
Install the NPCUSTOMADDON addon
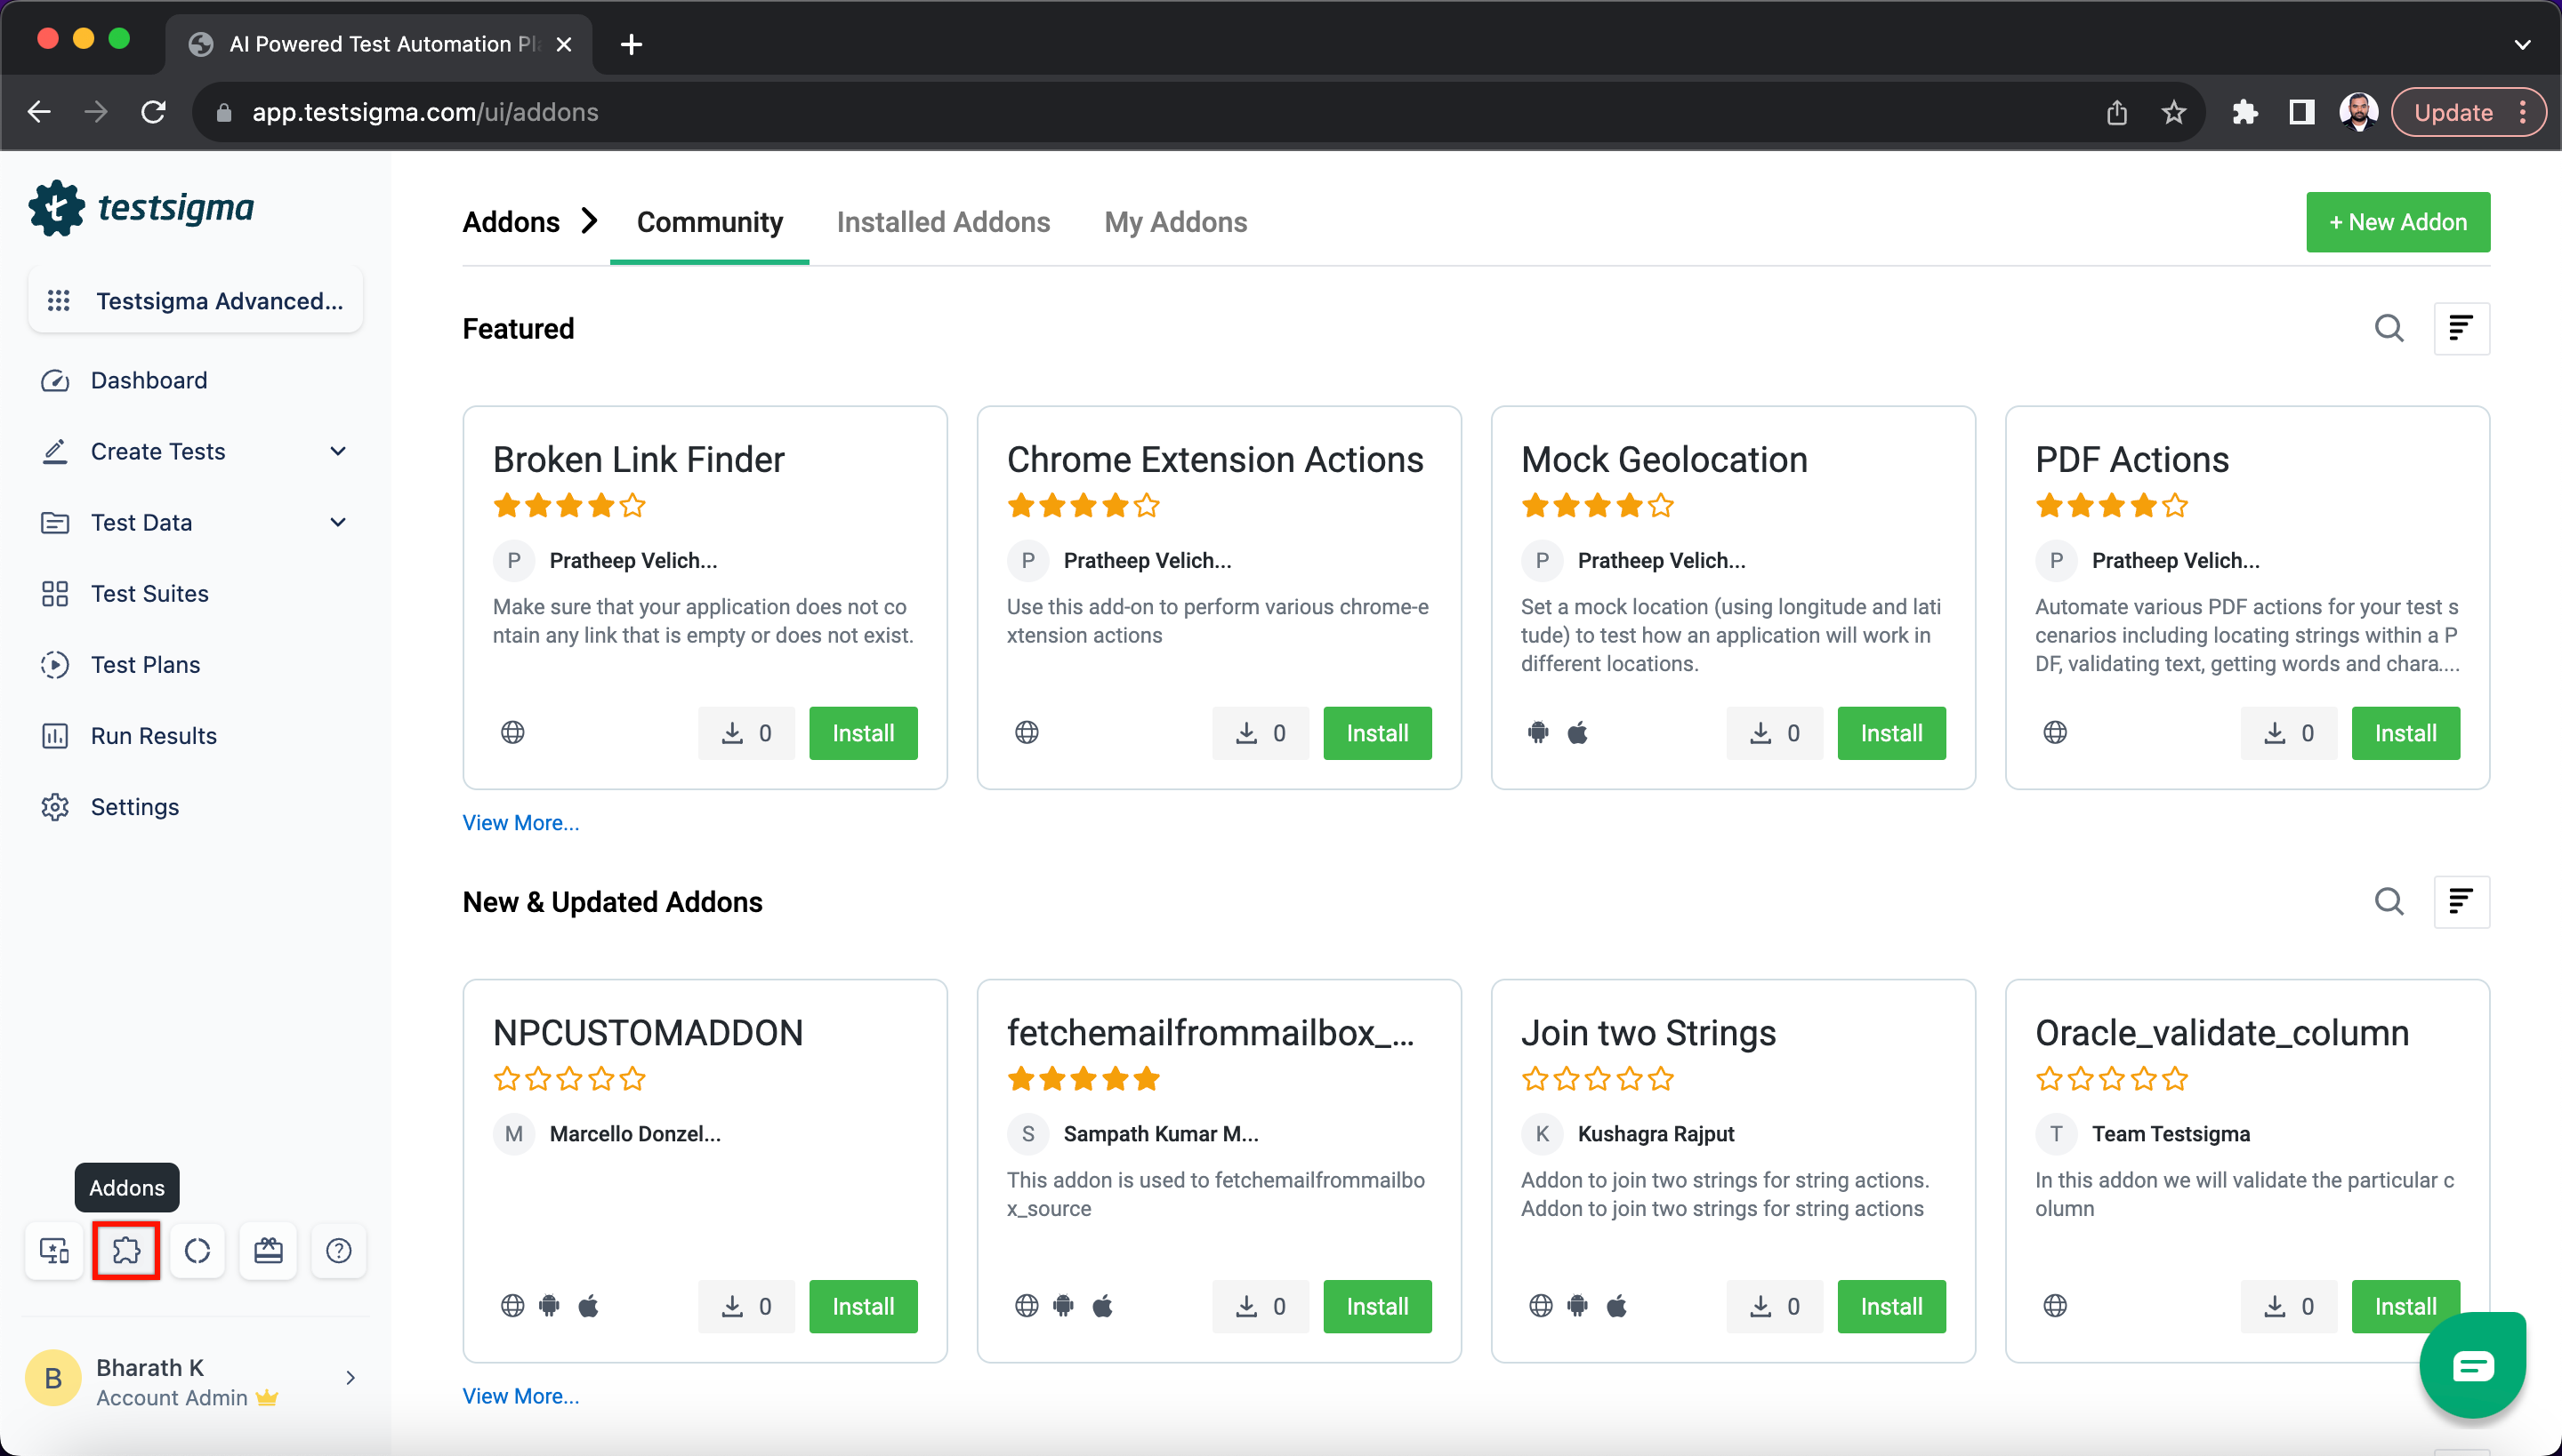coord(863,1306)
